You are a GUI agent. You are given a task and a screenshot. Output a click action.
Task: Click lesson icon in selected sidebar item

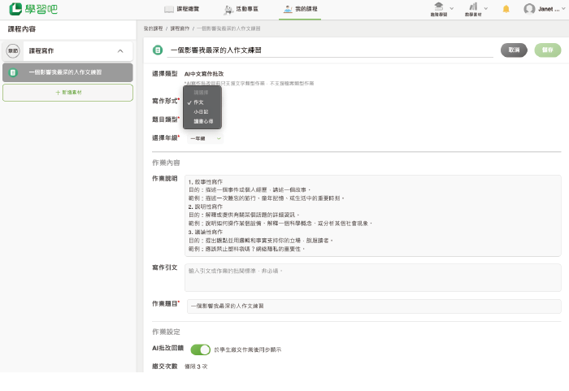tap(13, 72)
